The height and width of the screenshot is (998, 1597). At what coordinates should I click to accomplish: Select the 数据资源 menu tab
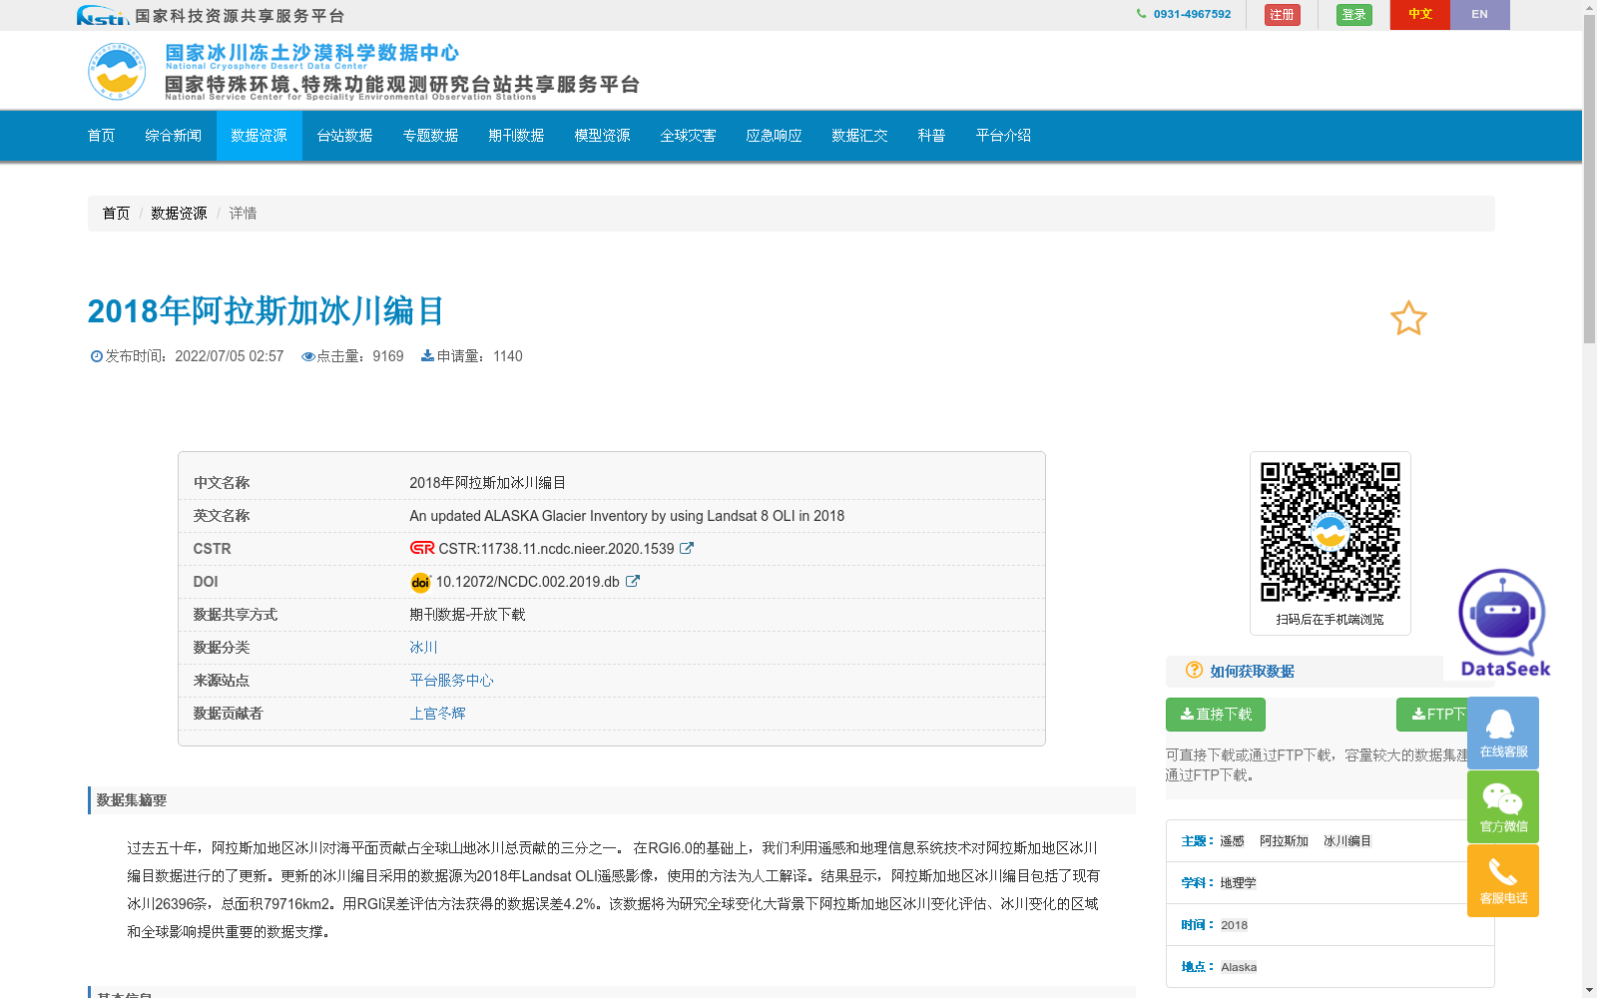(x=260, y=136)
